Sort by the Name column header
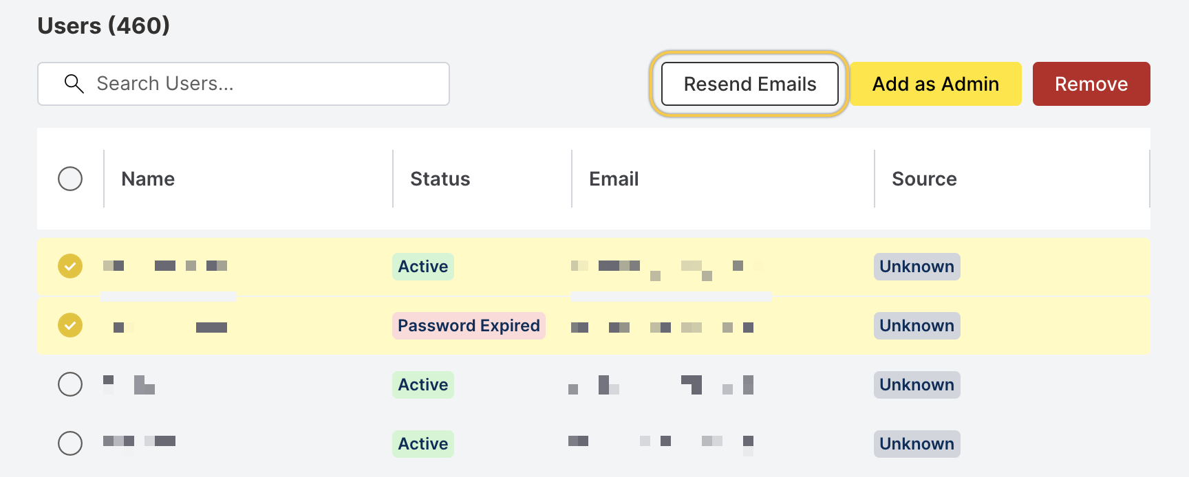 tap(148, 179)
